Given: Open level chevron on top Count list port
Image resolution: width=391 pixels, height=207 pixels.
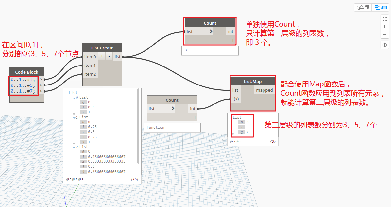Looking at the screenshot, I should [x=211, y=31].
